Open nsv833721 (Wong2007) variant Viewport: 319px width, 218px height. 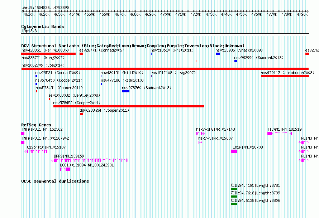pyautogui.click(x=43, y=58)
